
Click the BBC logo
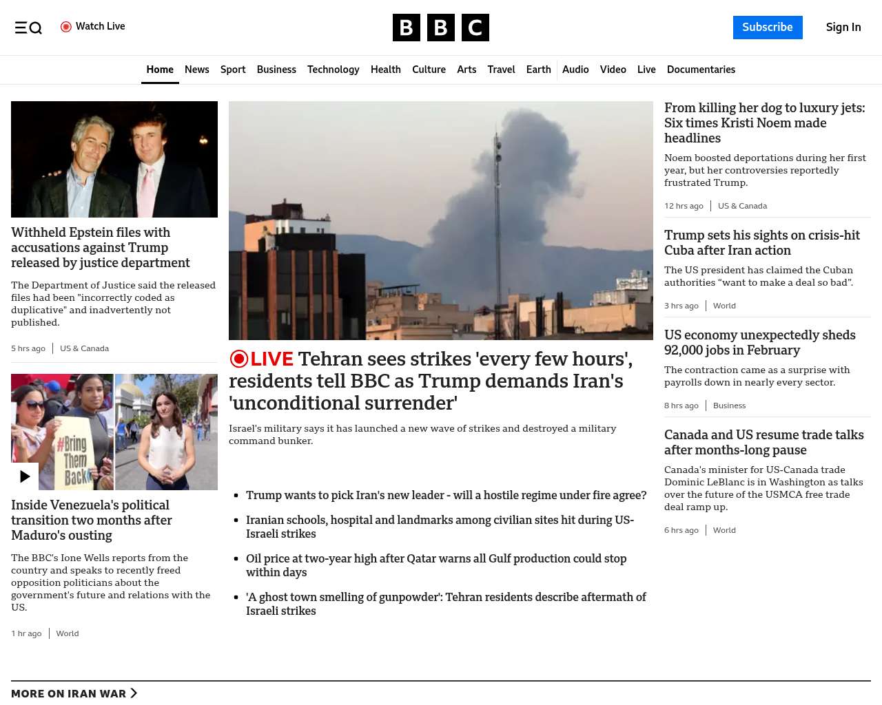tap(440, 28)
